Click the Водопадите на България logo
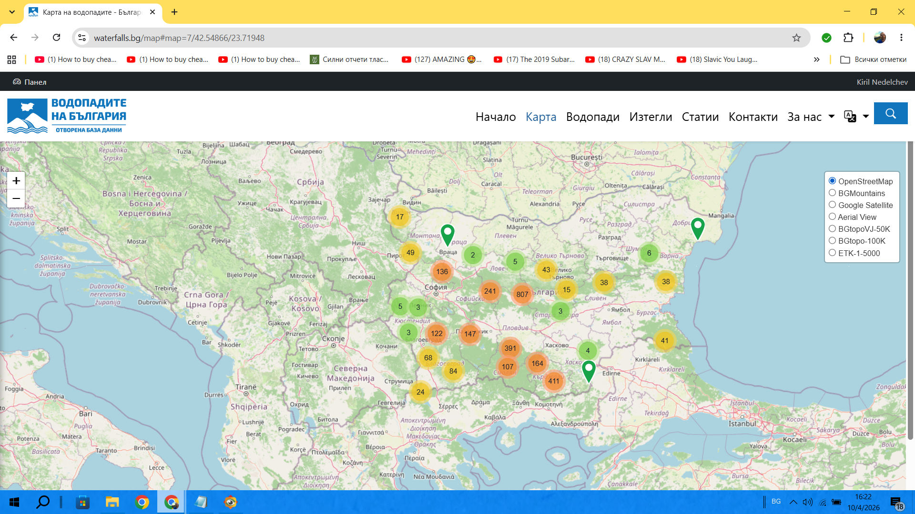 pos(67,116)
